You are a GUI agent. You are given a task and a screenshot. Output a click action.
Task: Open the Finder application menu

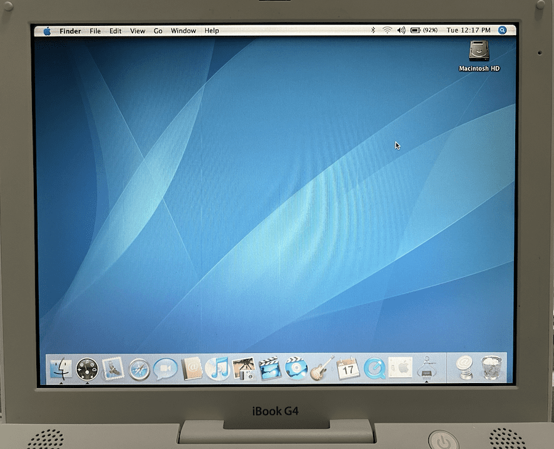[x=70, y=31]
